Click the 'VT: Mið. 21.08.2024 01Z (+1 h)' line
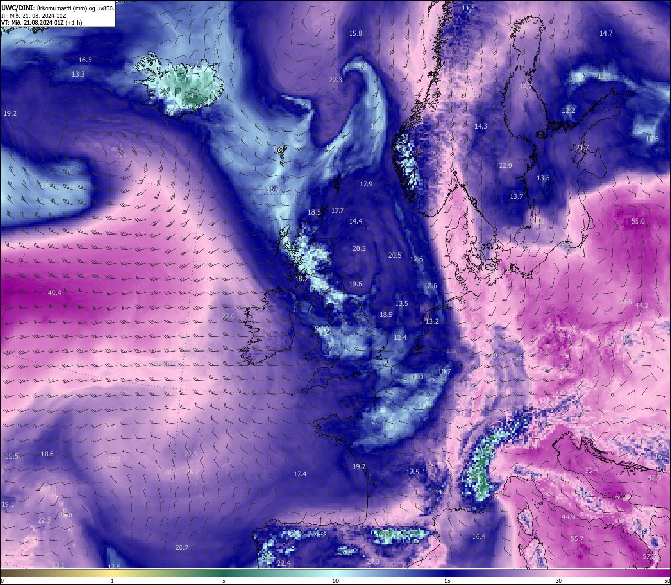671x585 pixels. coord(41,23)
